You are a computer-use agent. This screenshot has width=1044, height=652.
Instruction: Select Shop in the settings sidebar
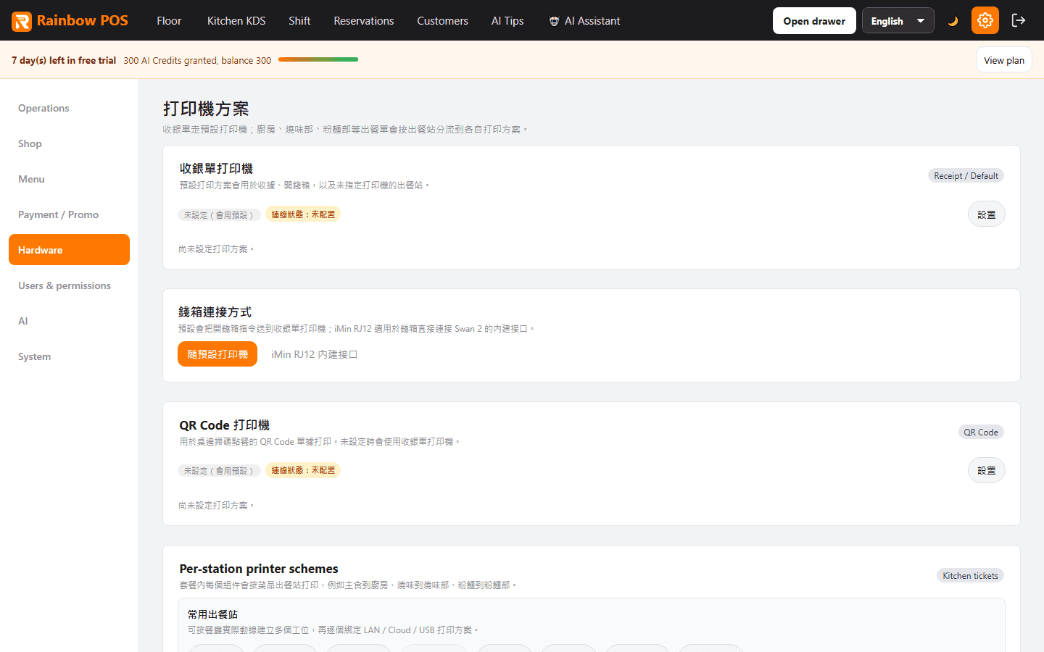coord(69,143)
